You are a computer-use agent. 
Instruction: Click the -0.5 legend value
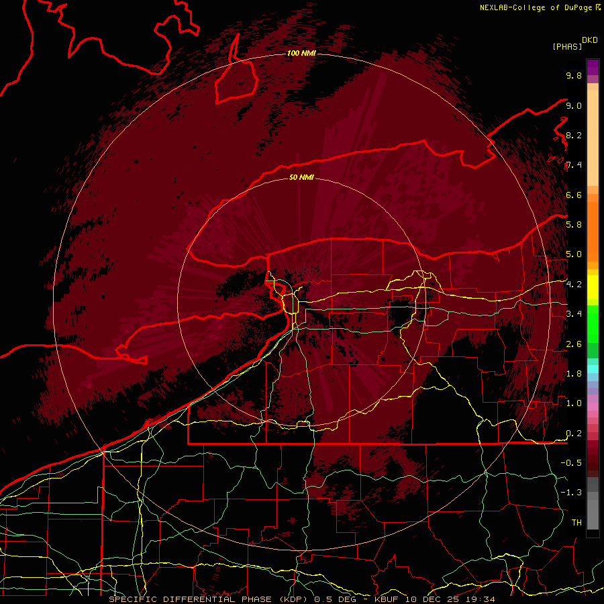click(571, 462)
